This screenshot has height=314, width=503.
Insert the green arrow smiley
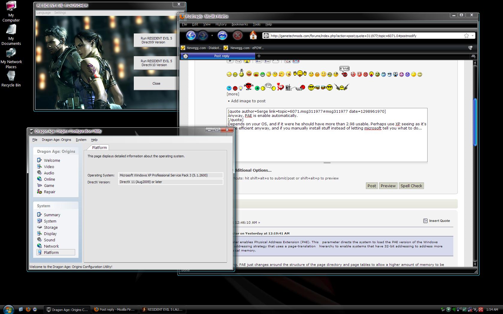(257, 88)
